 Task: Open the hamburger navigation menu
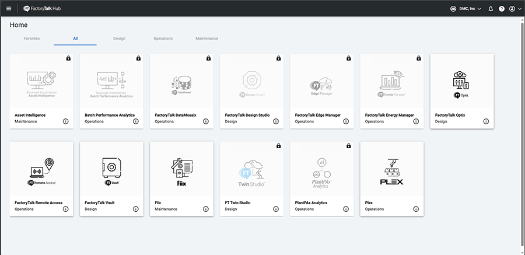(9, 9)
